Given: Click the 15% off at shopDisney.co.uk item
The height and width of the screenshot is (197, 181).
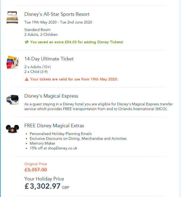Looking at the screenshot, I should coord(54,148).
